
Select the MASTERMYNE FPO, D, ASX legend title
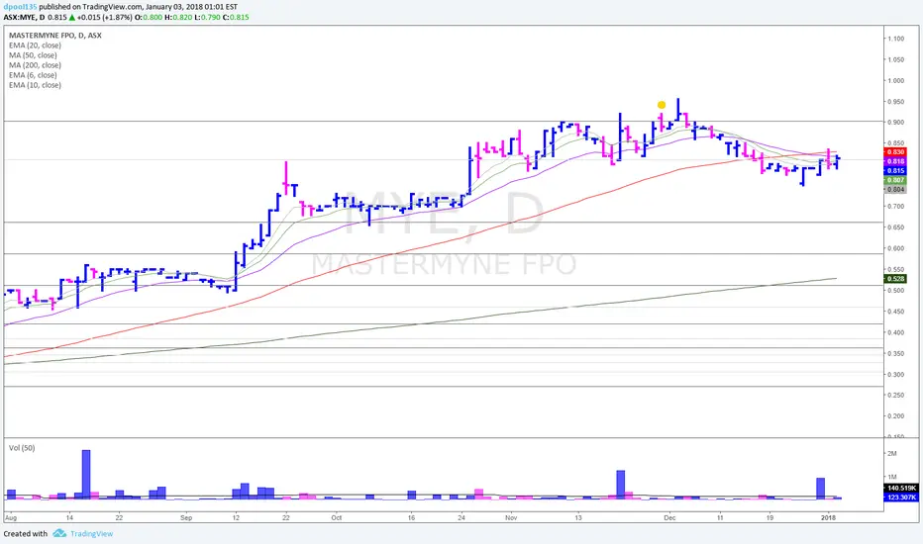54,36
